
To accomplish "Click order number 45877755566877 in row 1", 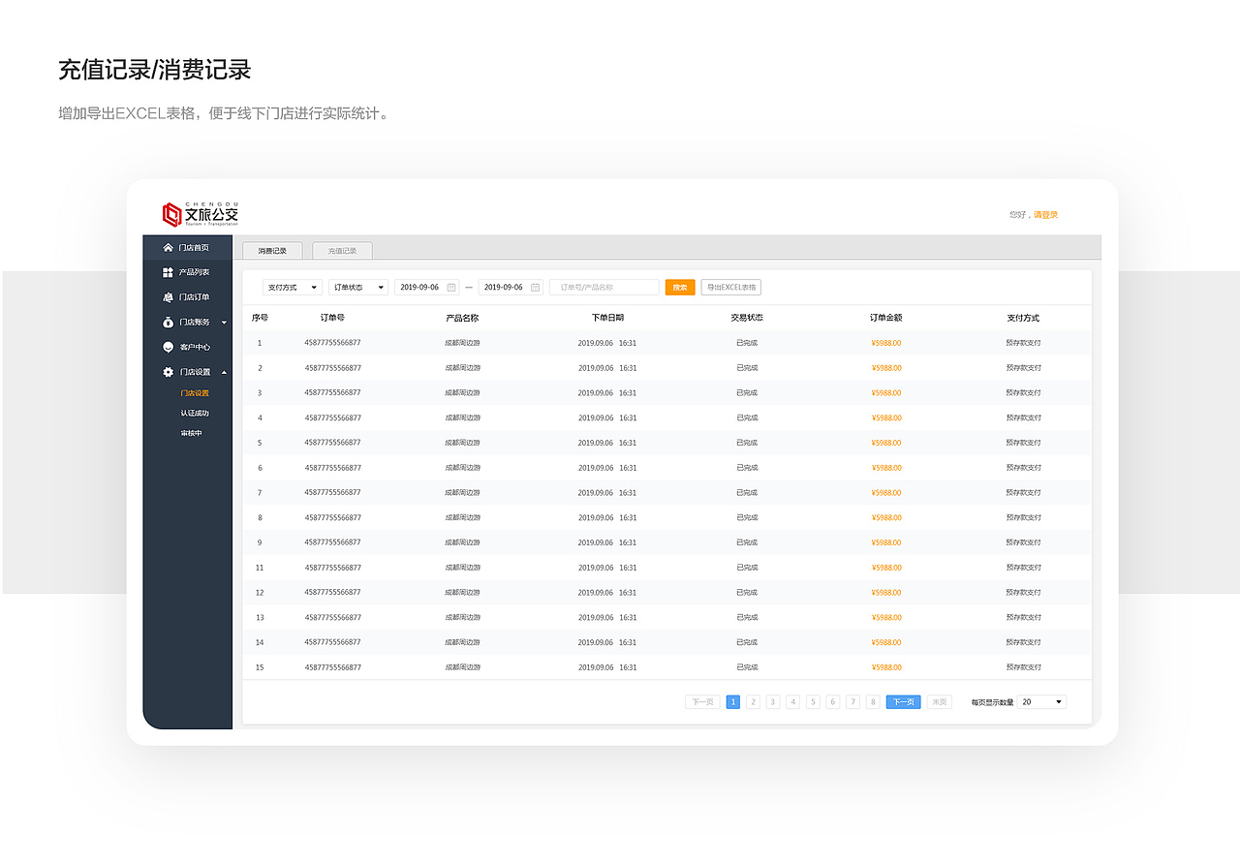I will pyautogui.click(x=332, y=343).
